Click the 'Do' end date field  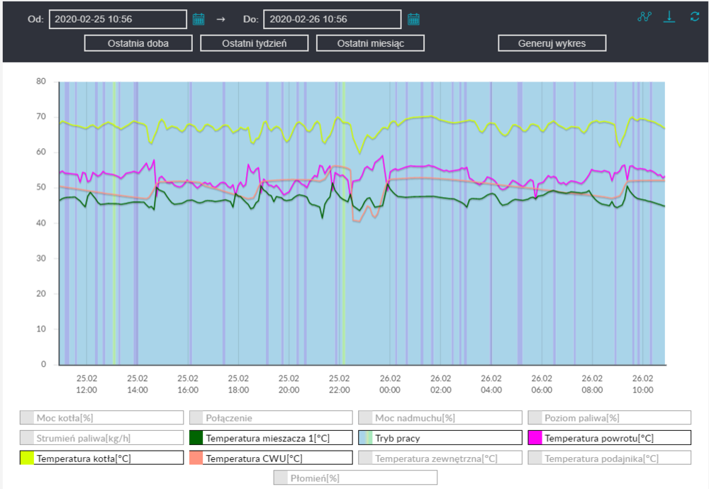pos(332,19)
